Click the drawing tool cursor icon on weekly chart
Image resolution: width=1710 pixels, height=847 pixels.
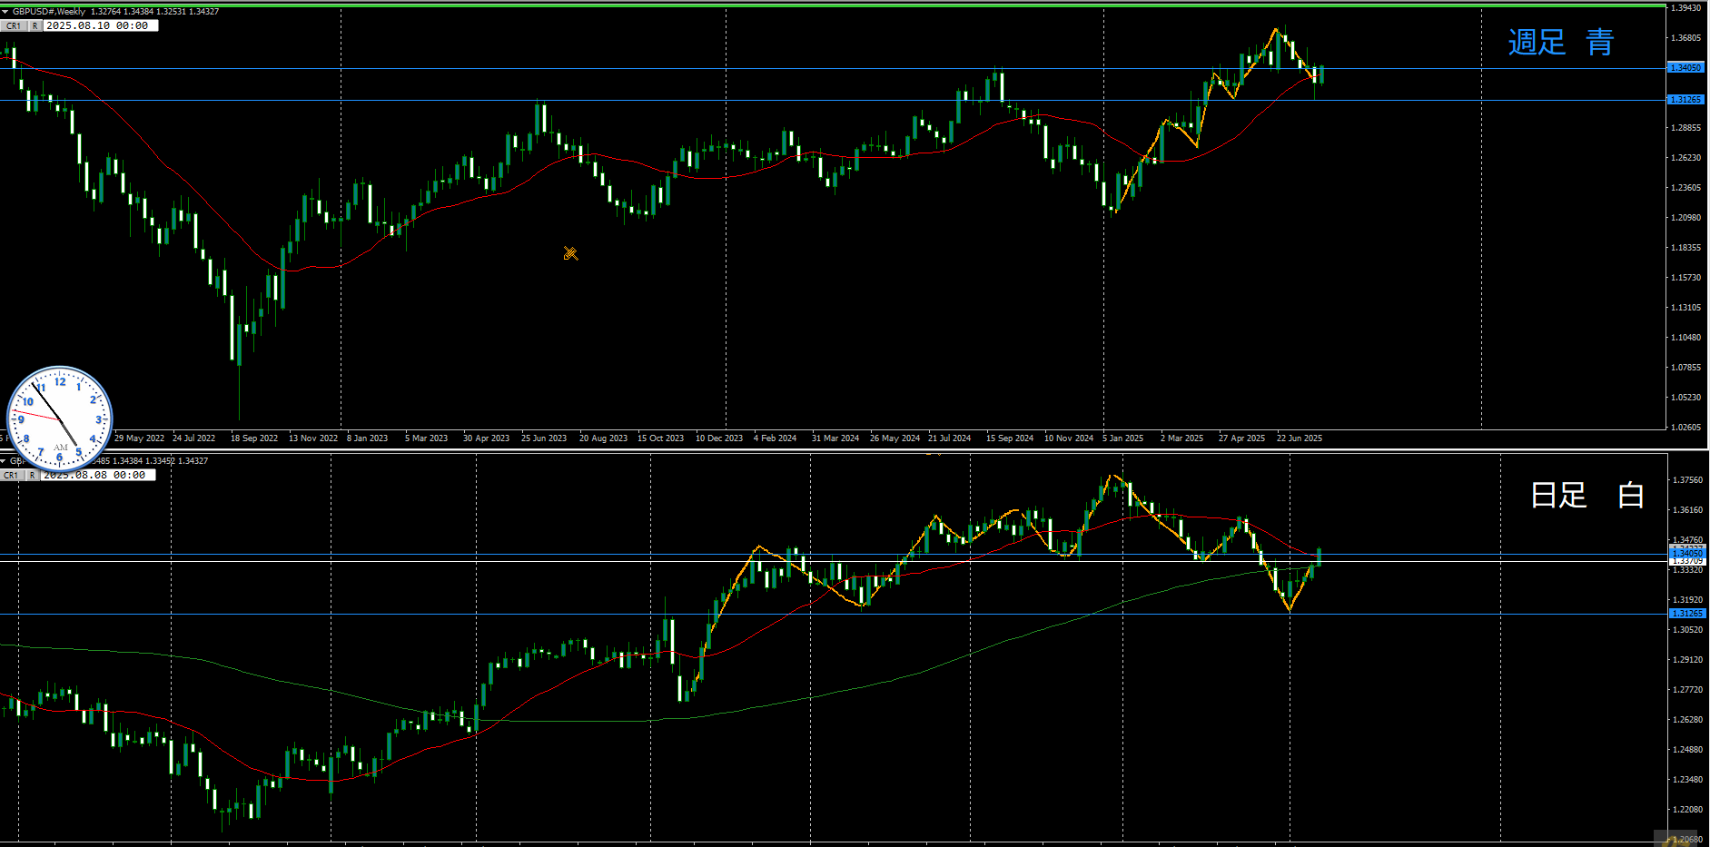570,253
